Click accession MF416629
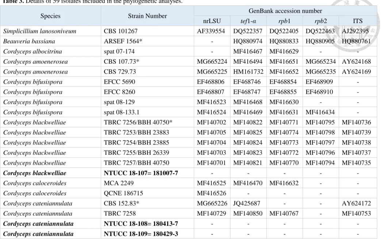 click(284, 52)
